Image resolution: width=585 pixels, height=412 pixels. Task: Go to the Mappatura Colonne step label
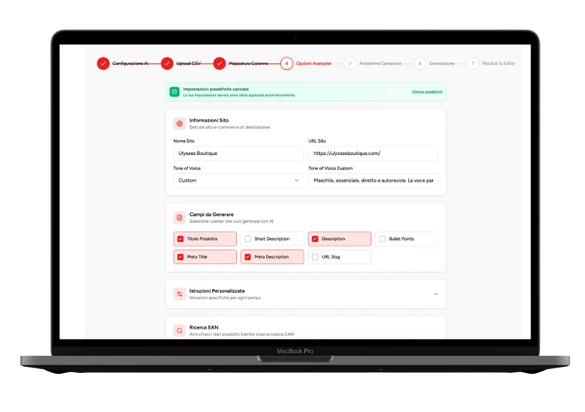(248, 63)
